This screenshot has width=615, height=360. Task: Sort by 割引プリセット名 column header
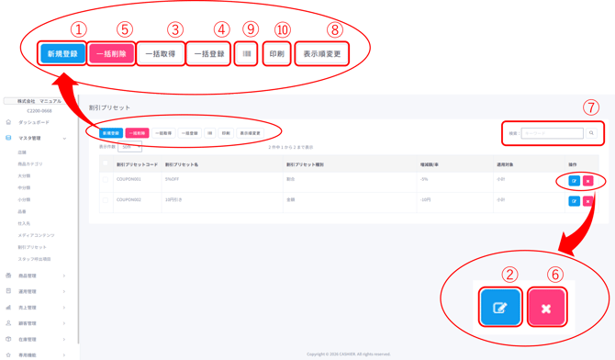[x=182, y=165]
